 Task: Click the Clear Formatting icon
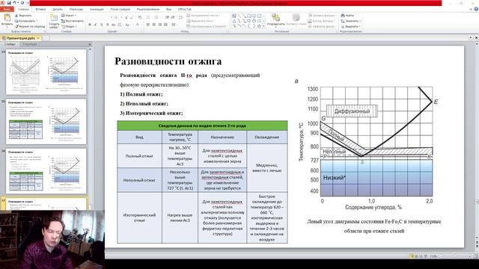(x=140, y=17)
